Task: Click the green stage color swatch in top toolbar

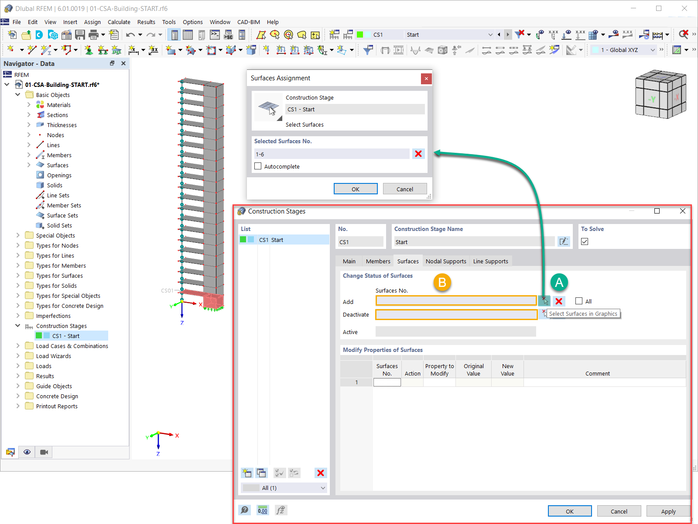Action: pyautogui.click(x=360, y=34)
